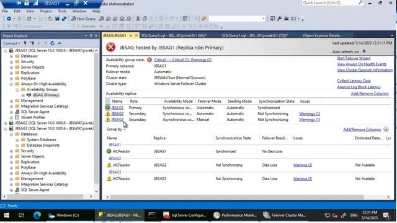Select the XEvent Profiler node

point(33,117)
